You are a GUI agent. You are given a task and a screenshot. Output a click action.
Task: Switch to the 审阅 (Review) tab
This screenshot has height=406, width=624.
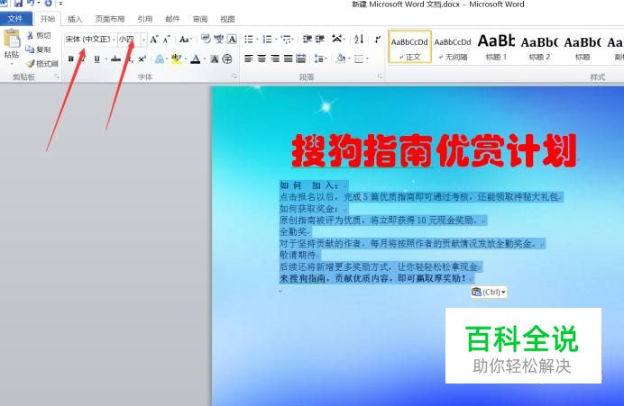pos(200,19)
